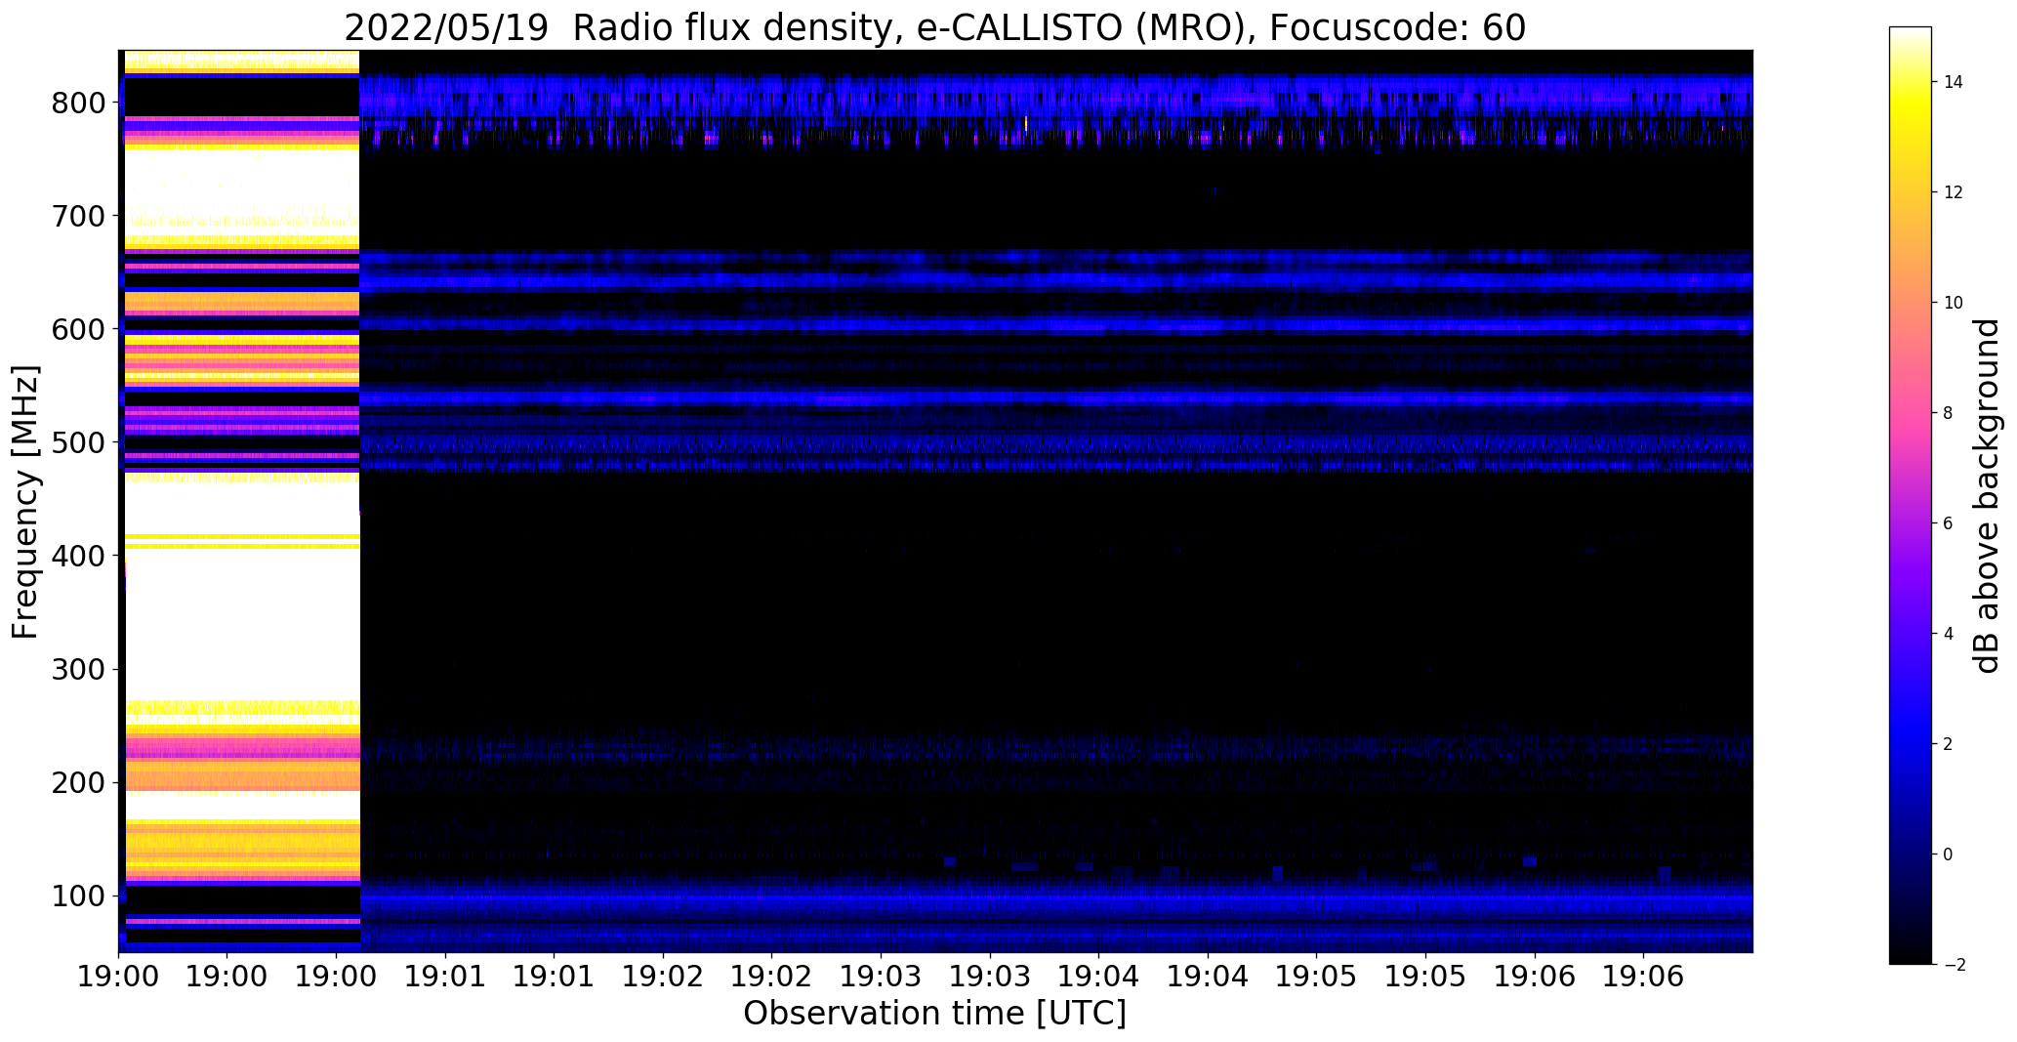
Task: Click the colorbar tick labeled 10
Action: pos(1954,303)
